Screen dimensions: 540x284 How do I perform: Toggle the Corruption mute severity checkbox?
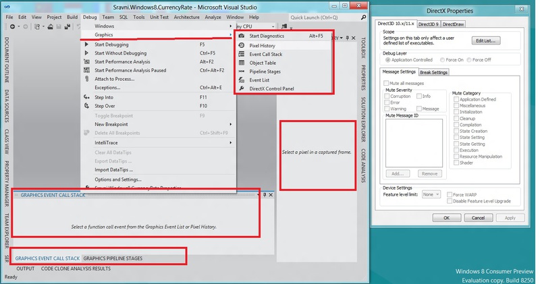(x=387, y=96)
